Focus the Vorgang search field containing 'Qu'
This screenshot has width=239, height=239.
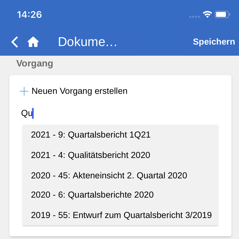click(x=116, y=113)
